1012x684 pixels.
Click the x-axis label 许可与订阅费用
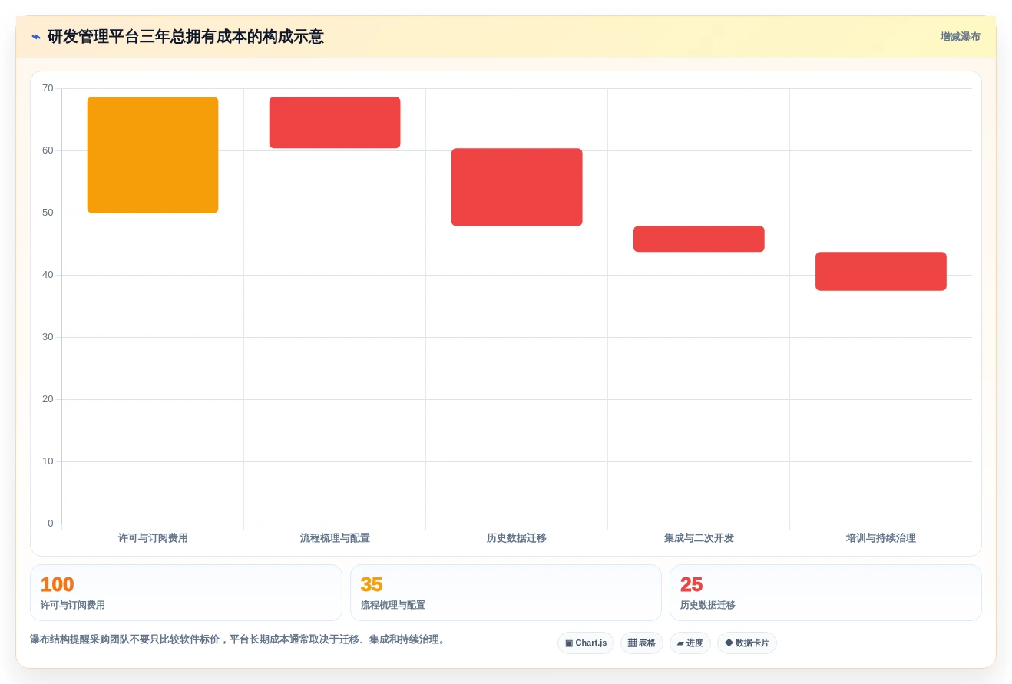point(153,538)
